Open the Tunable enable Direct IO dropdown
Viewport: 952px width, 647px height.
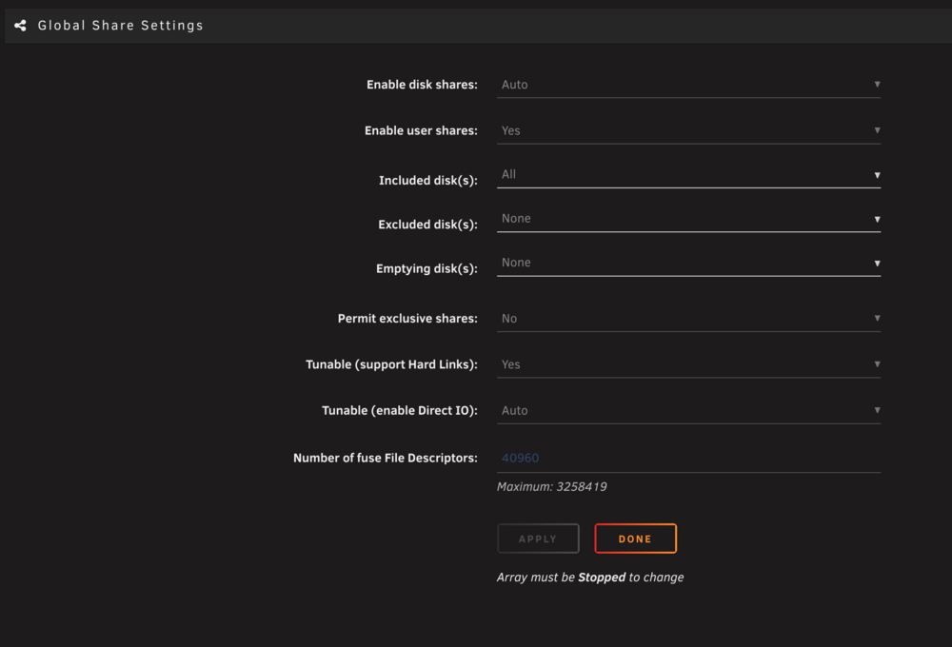coord(688,411)
